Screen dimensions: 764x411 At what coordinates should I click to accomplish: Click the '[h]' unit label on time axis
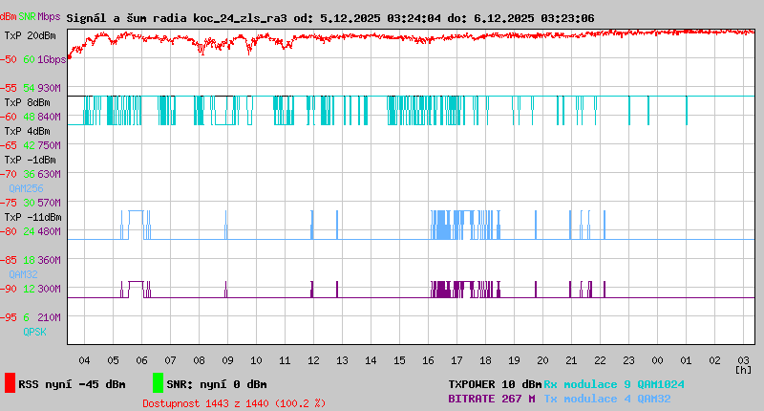(x=742, y=370)
